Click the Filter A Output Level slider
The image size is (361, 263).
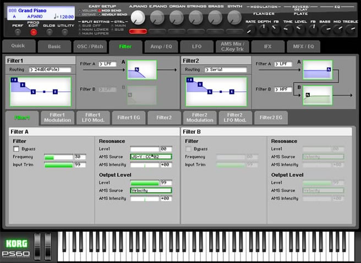point(145,183)
